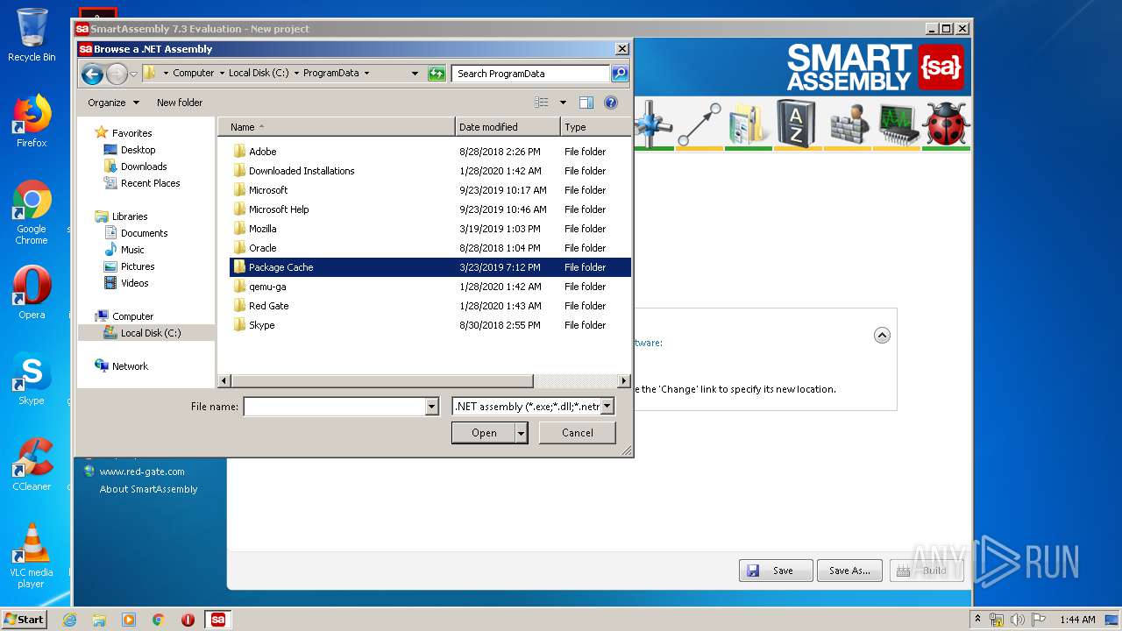Expand ProgramData breadcrumb arrow
The width and height of the screenshot is (1122, 631).
tap(366, 74)
